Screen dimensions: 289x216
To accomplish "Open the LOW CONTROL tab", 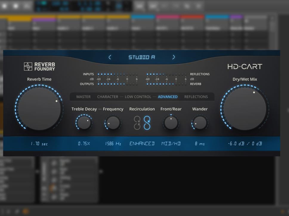I will 138,97.
